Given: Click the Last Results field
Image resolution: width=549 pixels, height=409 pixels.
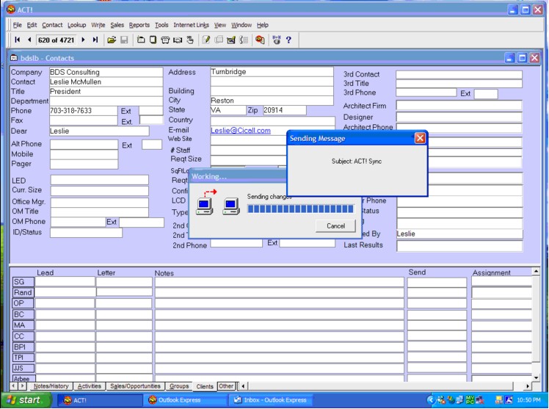Looking at the screenshot, I should (x=459, y=246).
